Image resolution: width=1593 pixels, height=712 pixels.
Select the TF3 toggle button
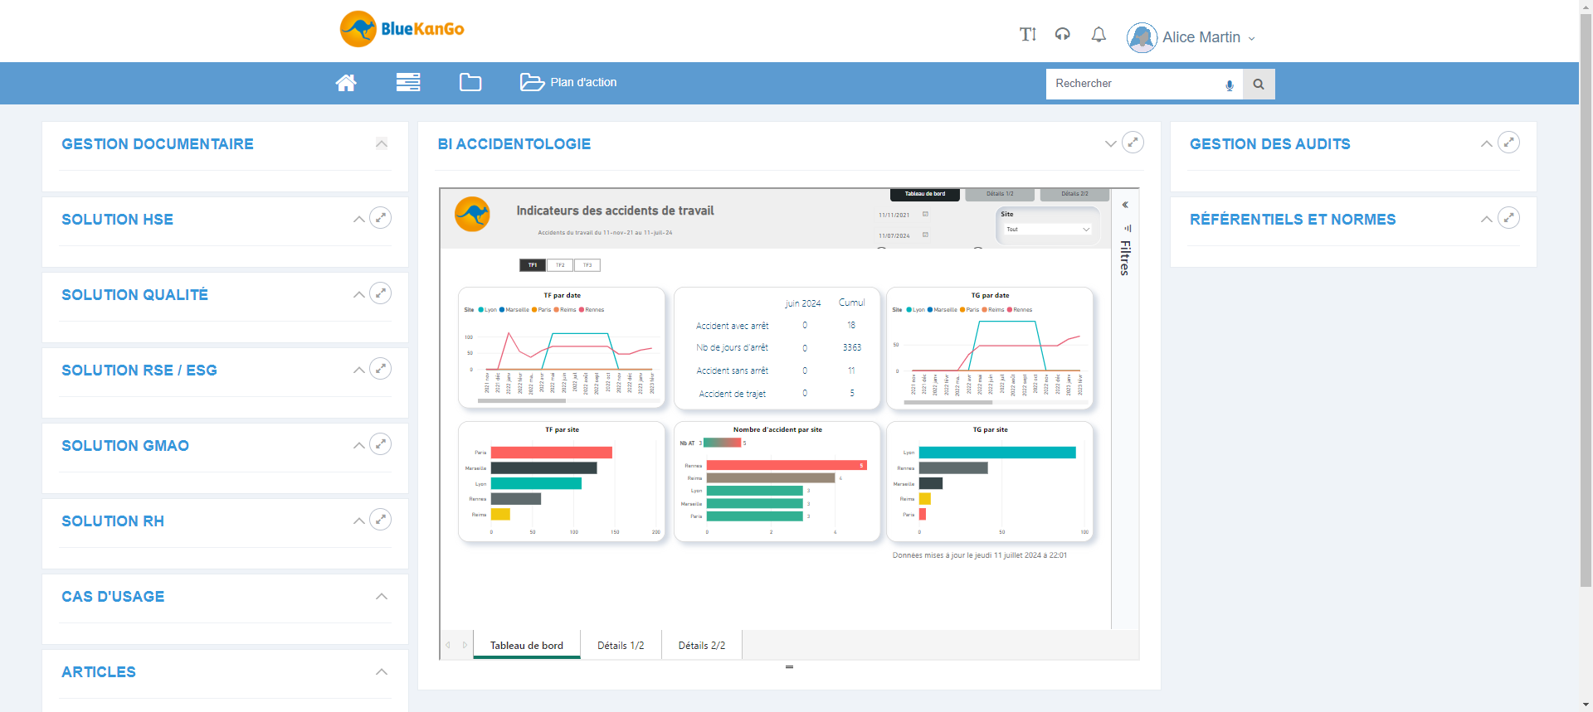pos(587,265)
